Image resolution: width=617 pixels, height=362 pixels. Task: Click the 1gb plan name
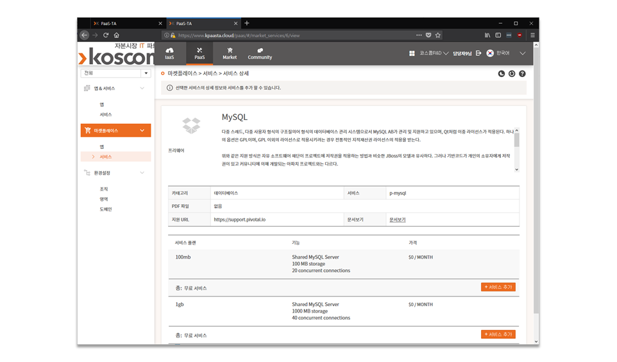pyautogui.click(x=180, y=304)
